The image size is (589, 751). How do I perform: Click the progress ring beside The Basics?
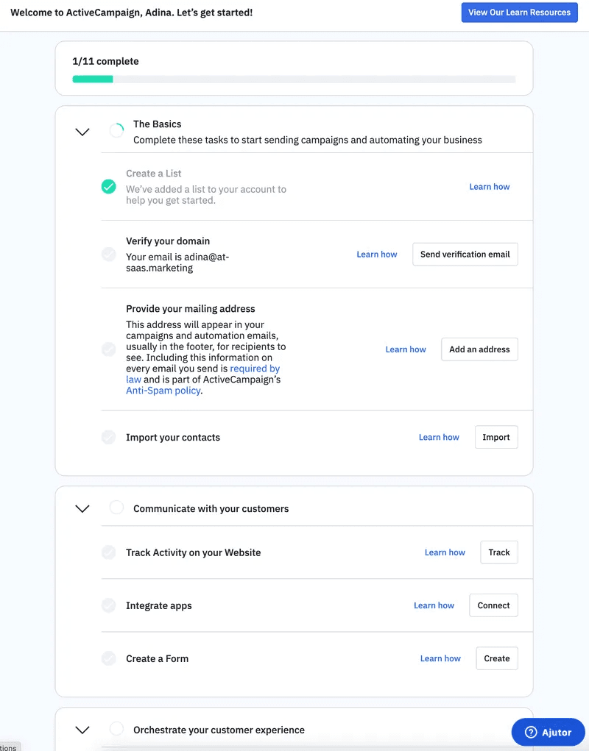(x=116, y=129)
